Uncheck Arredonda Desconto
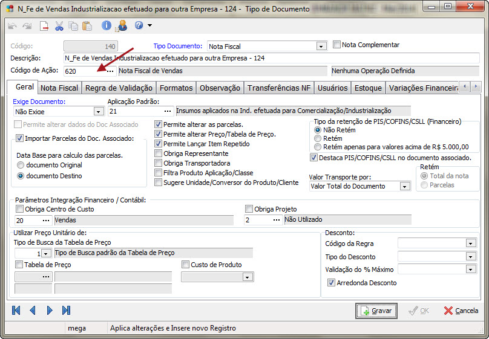The width and height of the screenshot is (489, 339). (x=331, y=283)
